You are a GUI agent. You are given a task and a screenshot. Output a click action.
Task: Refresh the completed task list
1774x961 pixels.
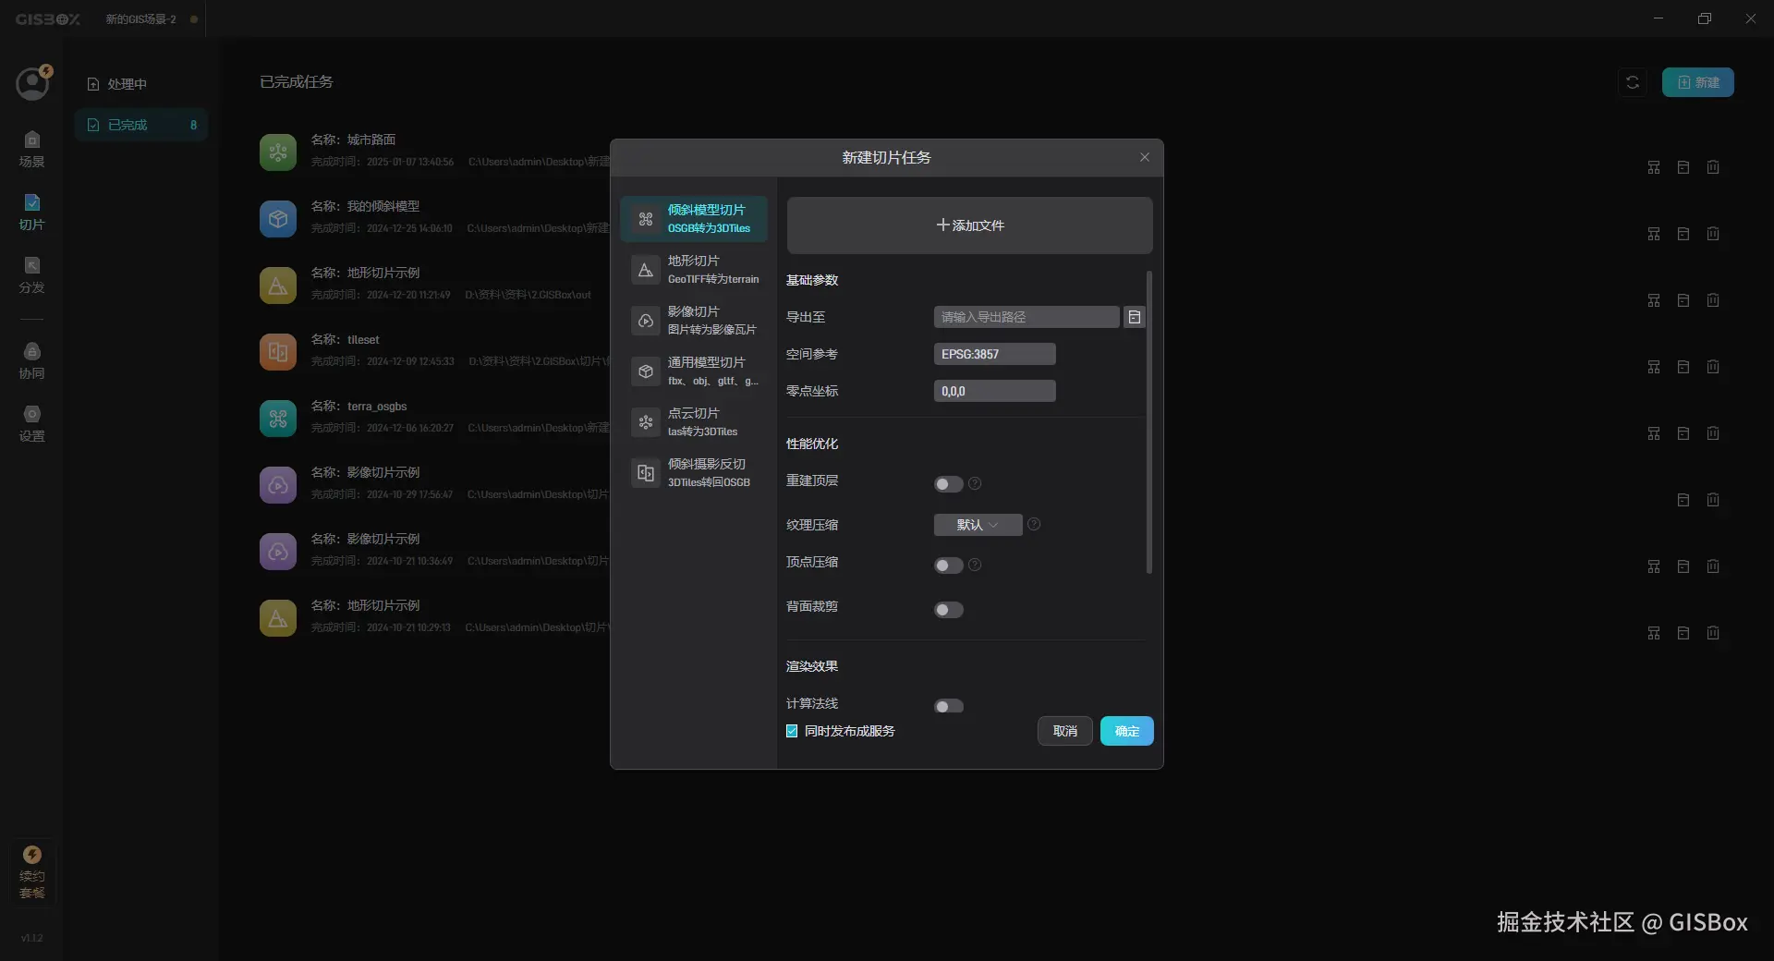click(1633, 82)
